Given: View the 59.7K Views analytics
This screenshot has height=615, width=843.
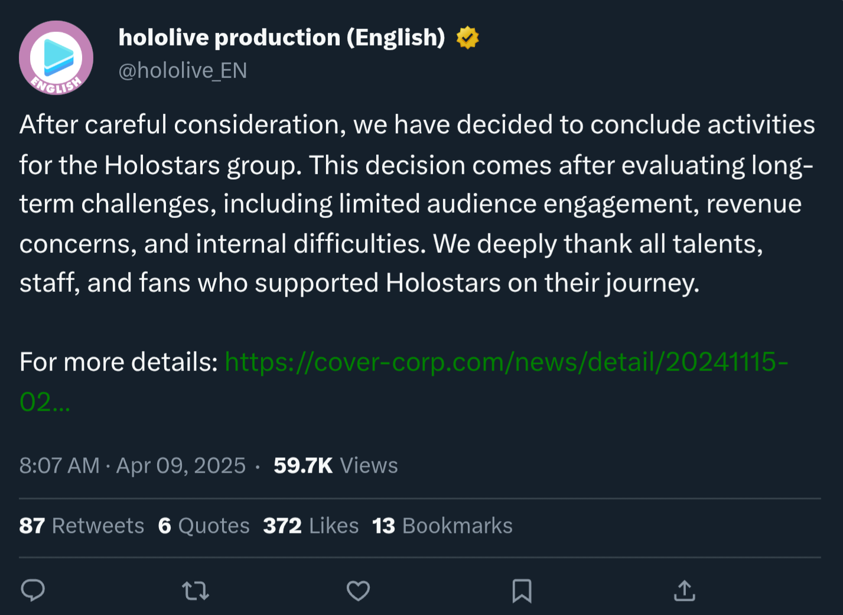Looking at the screenshot, I should click(x=336, y=466).
